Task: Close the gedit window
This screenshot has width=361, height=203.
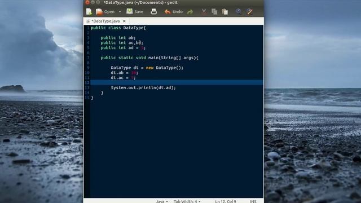Action: 87,2
